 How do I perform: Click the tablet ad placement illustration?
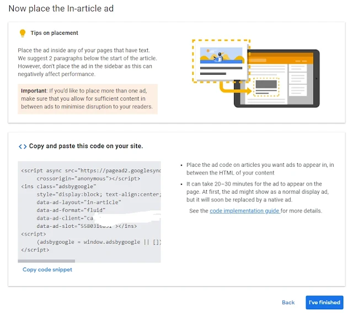[255, 73]
